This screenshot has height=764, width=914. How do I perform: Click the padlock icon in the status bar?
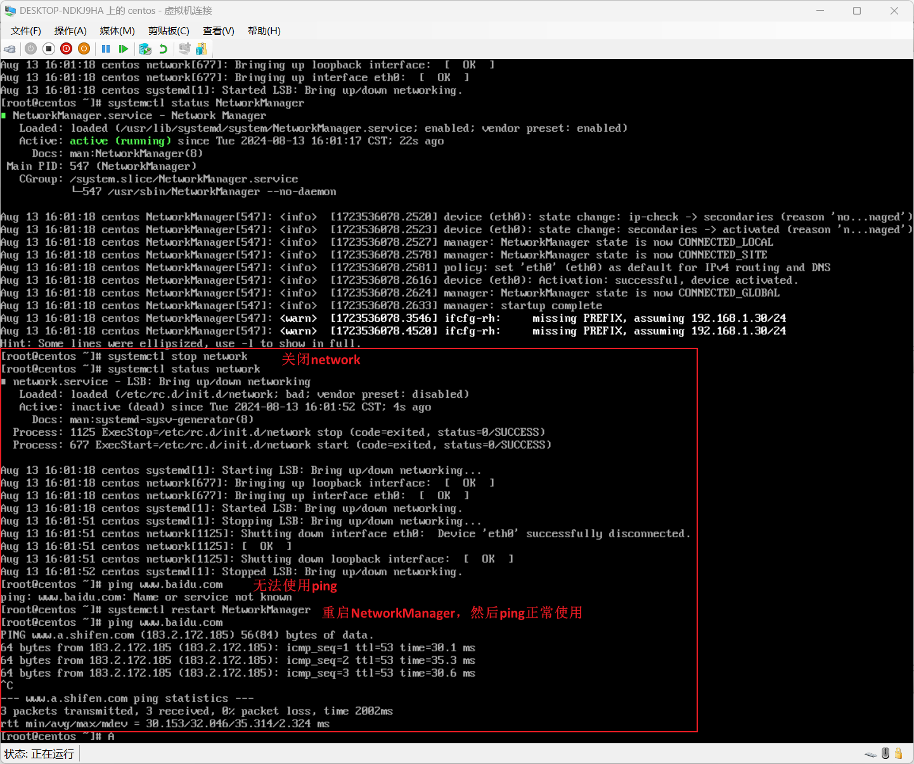(898, 753)
